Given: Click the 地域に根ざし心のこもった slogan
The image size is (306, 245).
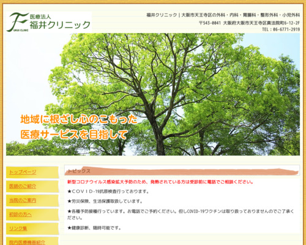Looking at the screenshot, I should [x=79, y=119].
